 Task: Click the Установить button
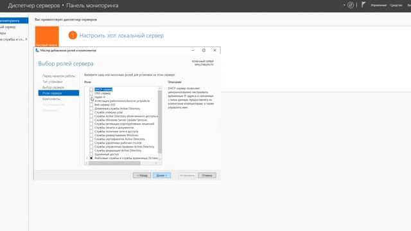187,175
